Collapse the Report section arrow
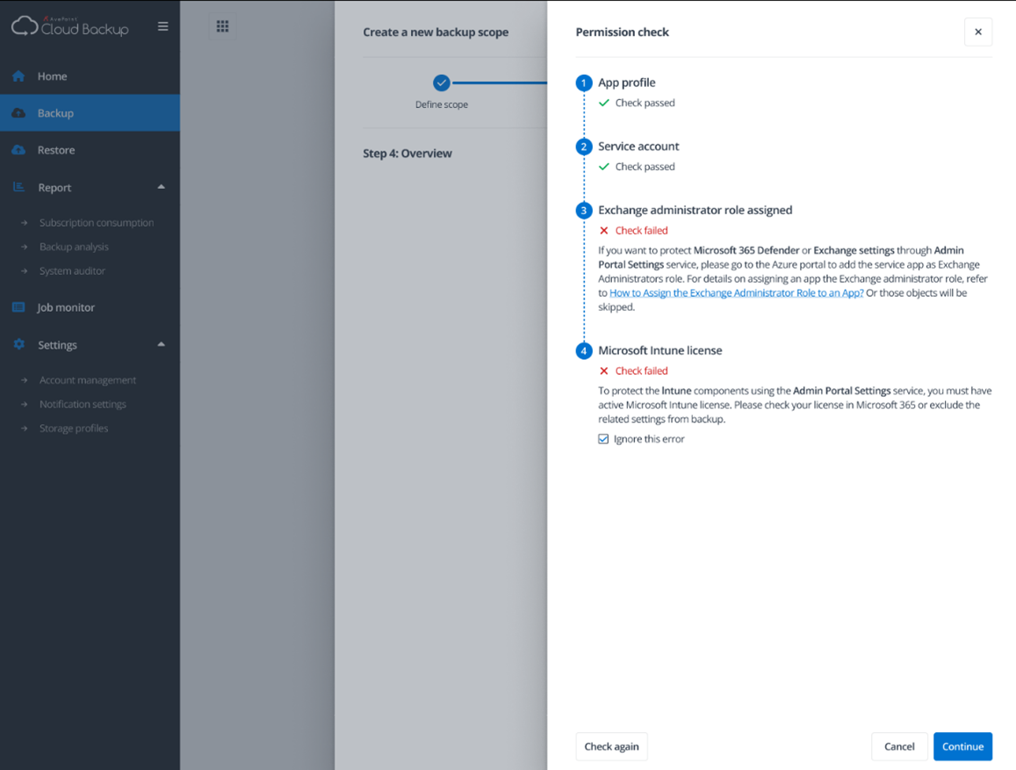The image size is (1016, 770). pos(162,187)
